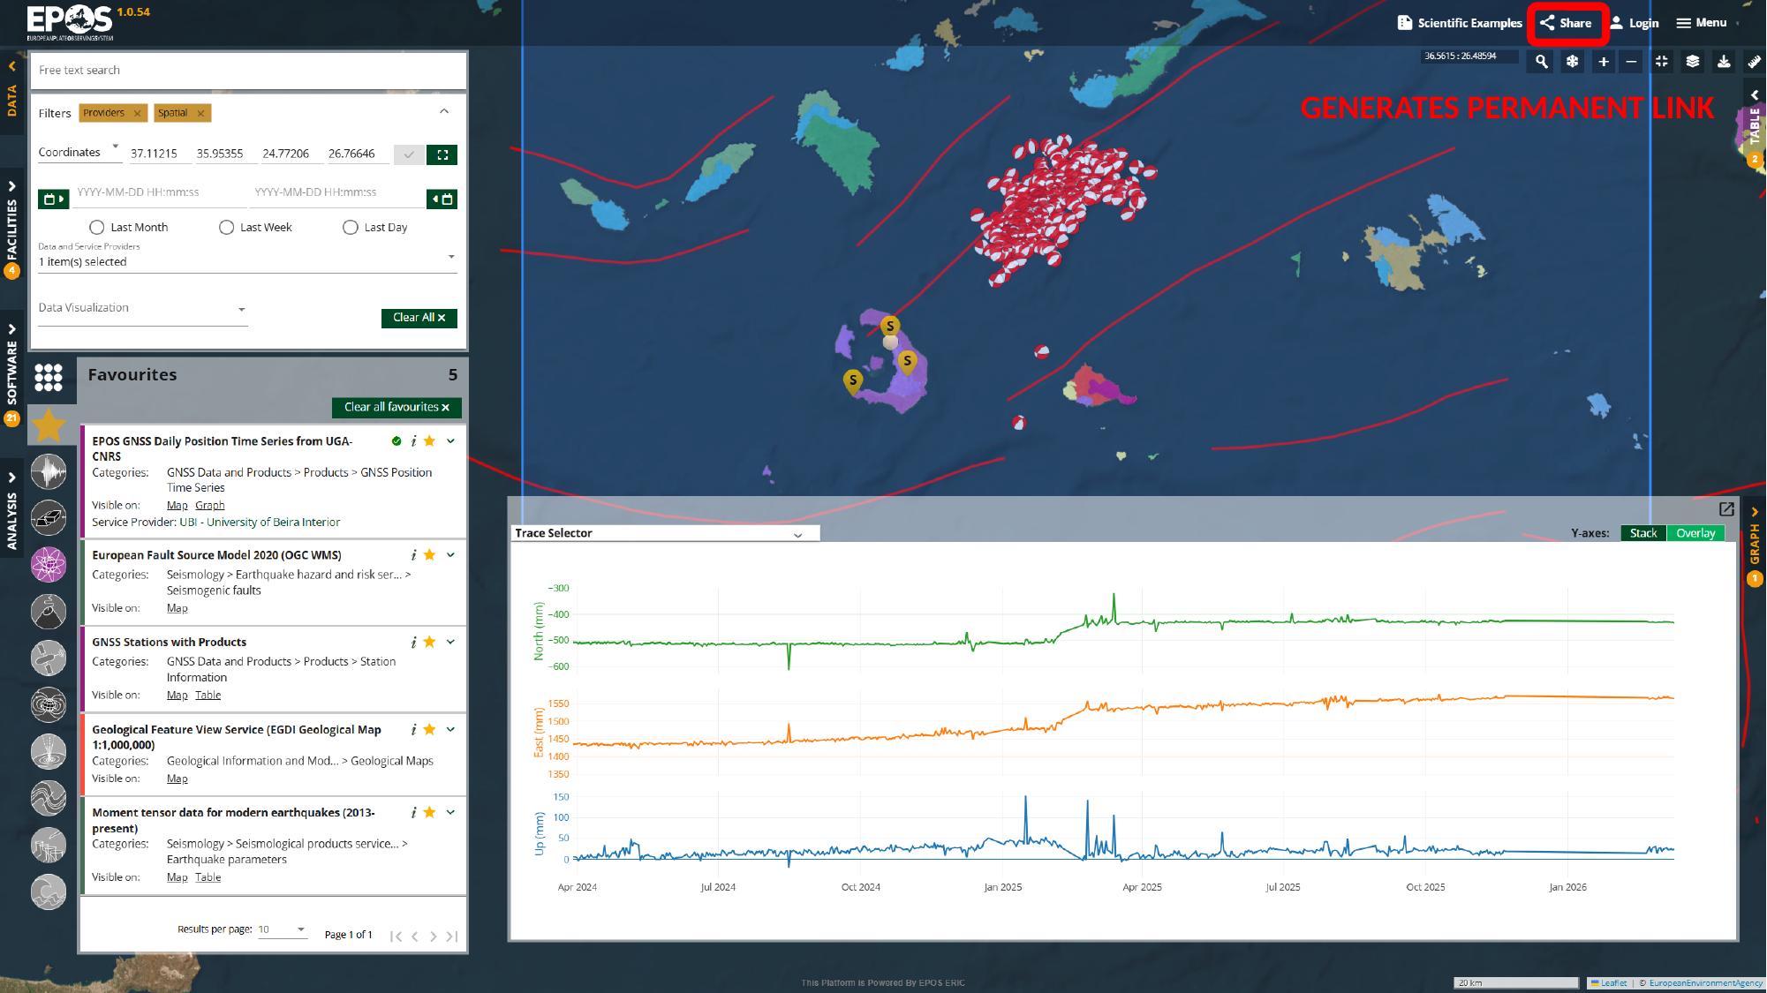Open the Menu in the top bar
The width and height of the screenshot is (1767, 993).
1701,23
